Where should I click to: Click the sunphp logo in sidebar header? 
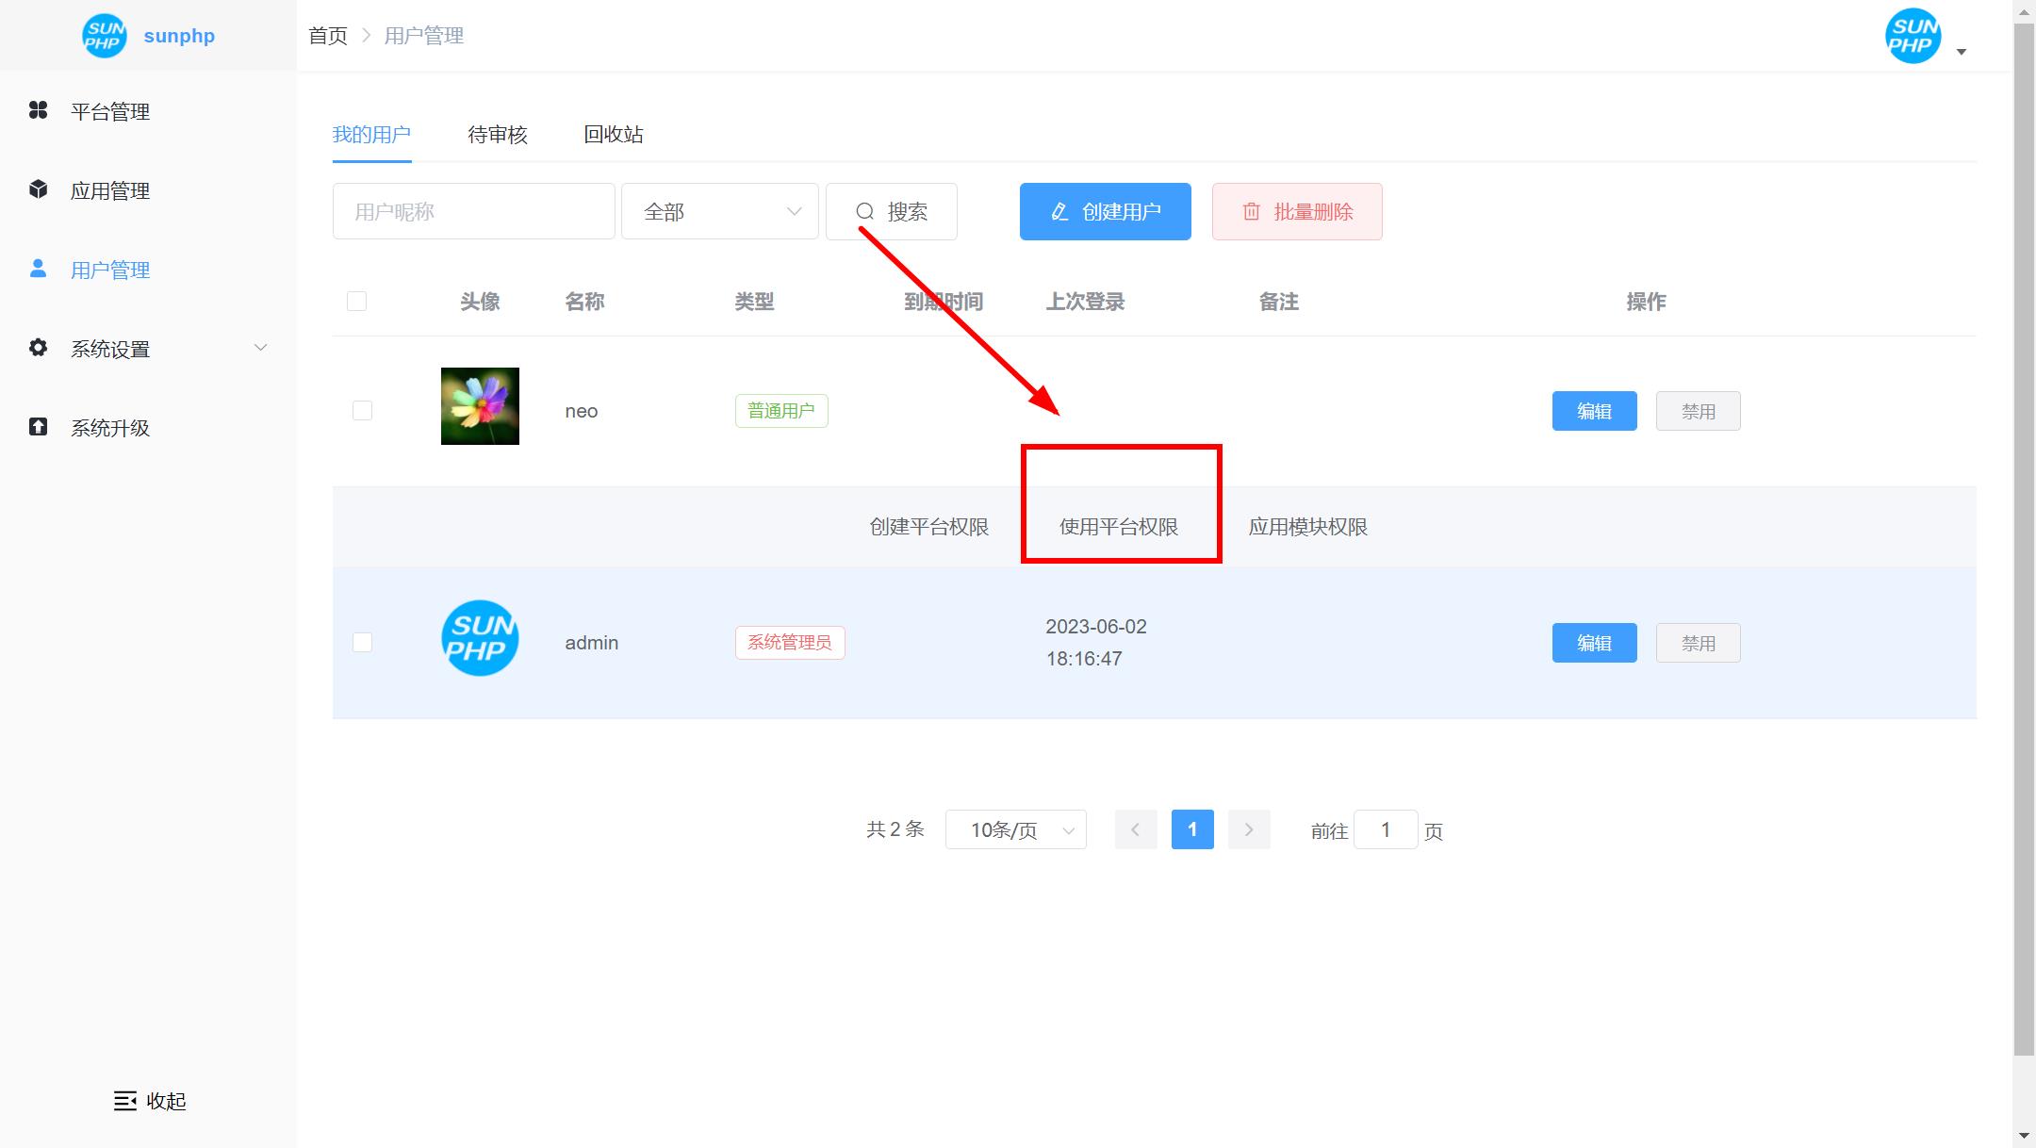tap(104, 36)
